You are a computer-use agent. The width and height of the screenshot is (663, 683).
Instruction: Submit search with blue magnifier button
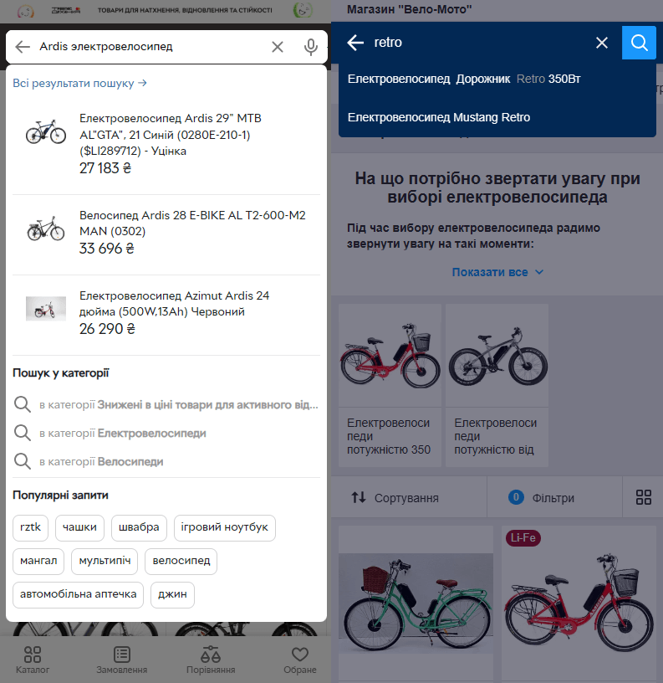tap(639, 43)
